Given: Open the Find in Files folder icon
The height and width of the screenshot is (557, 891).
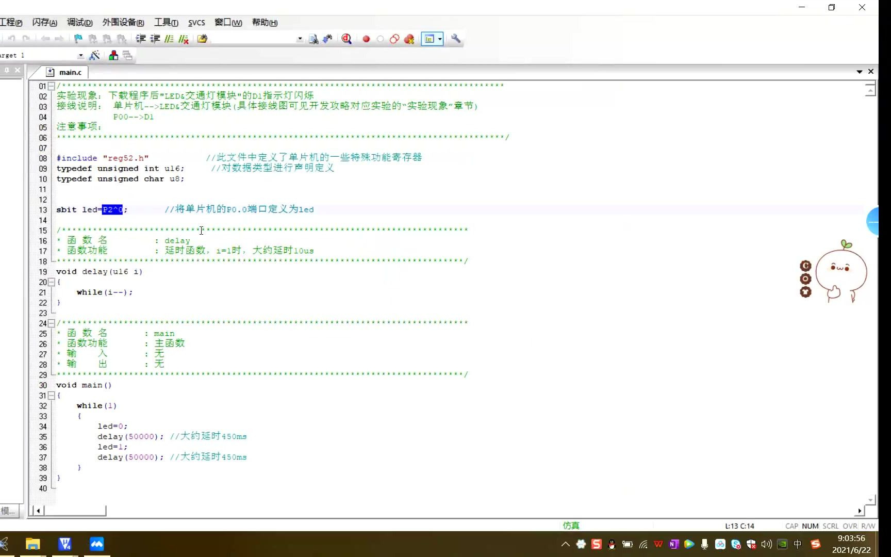Looking at the screenshot, I should [x=202, y=39].
